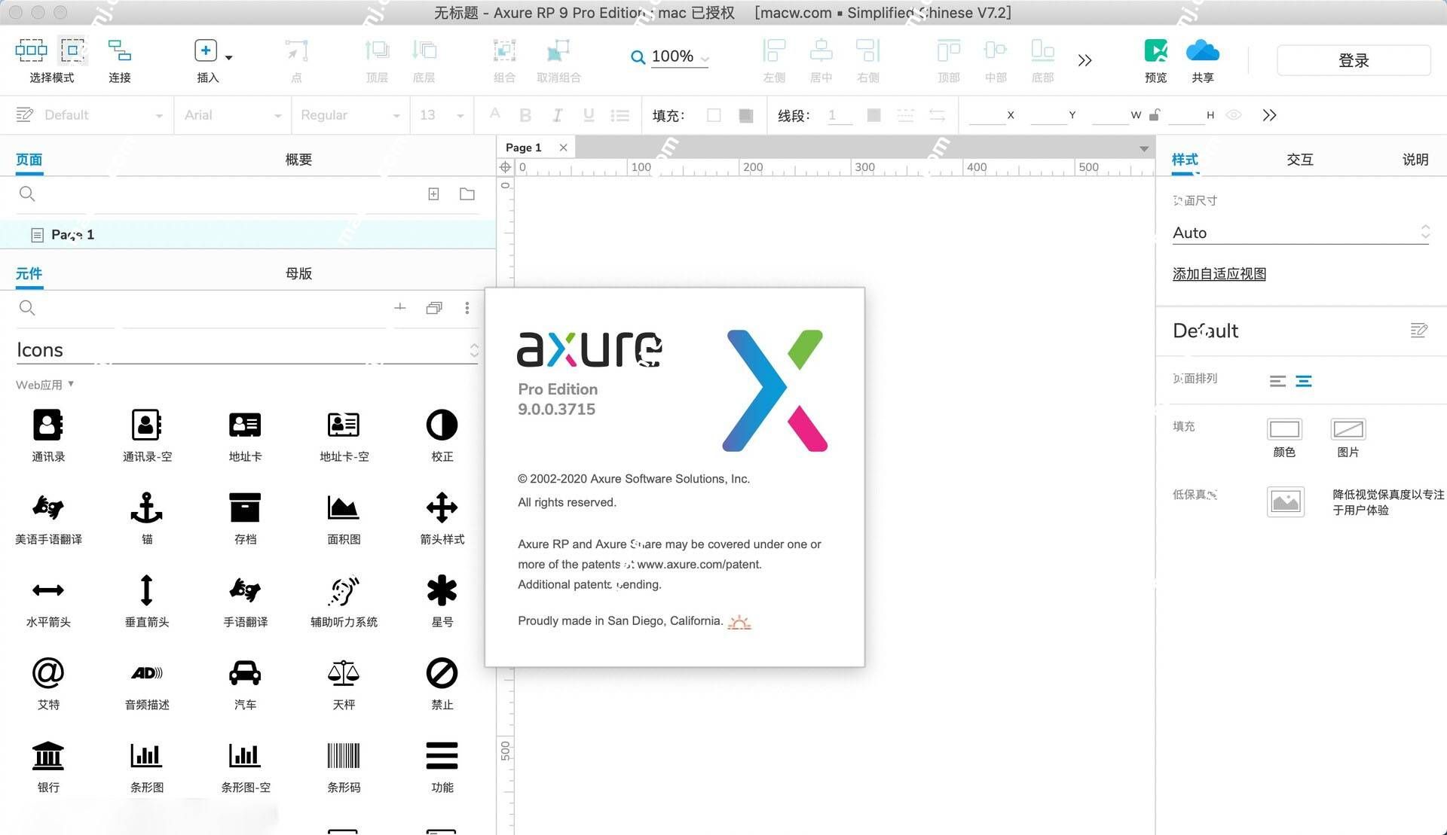The width and height of the screenshot is (1447, 835).
Task: Toggle bullet list formatting
Action: (x=619, y=115)
